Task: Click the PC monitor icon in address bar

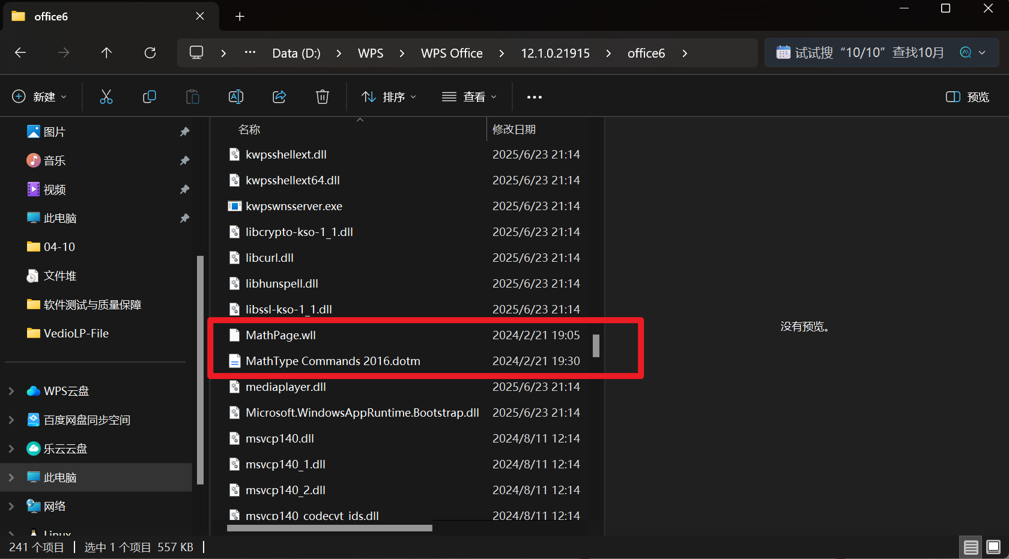Action: 196,53
